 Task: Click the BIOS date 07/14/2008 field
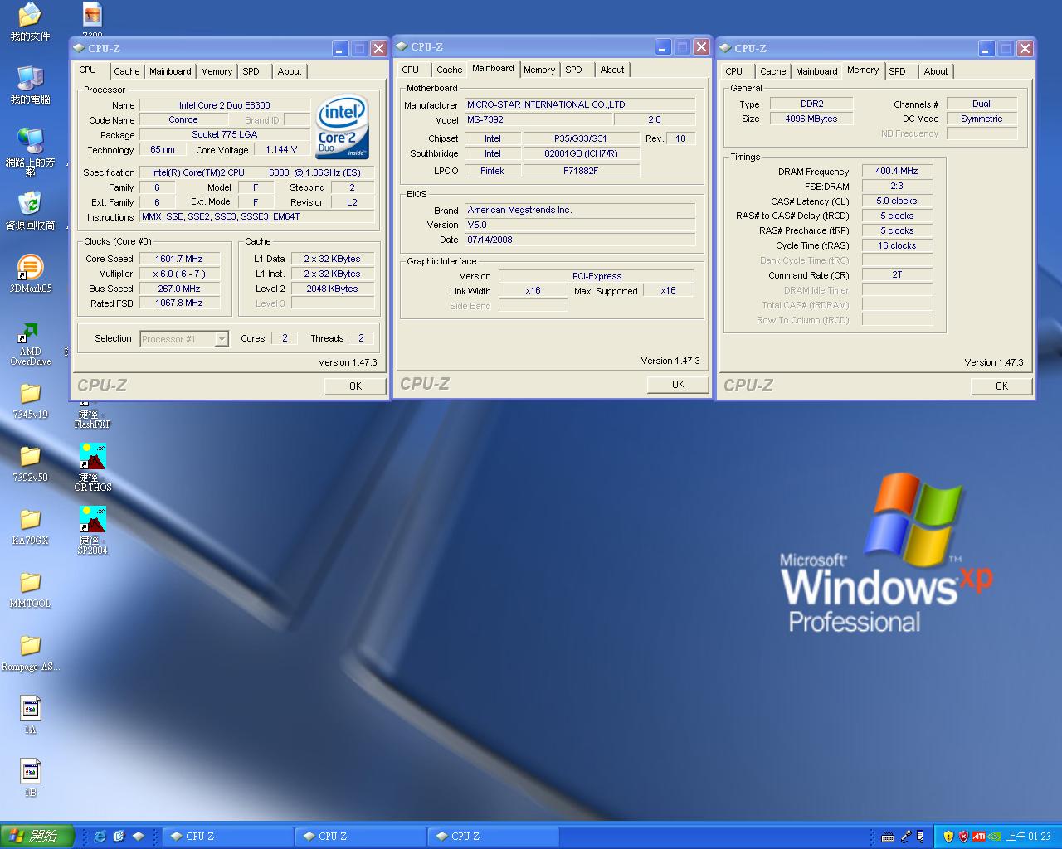point(579,240)
